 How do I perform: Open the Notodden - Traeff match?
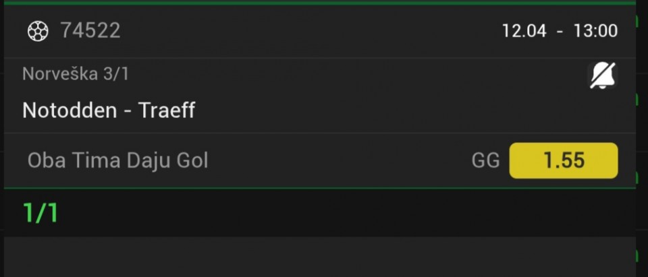[x=109, y=110]
